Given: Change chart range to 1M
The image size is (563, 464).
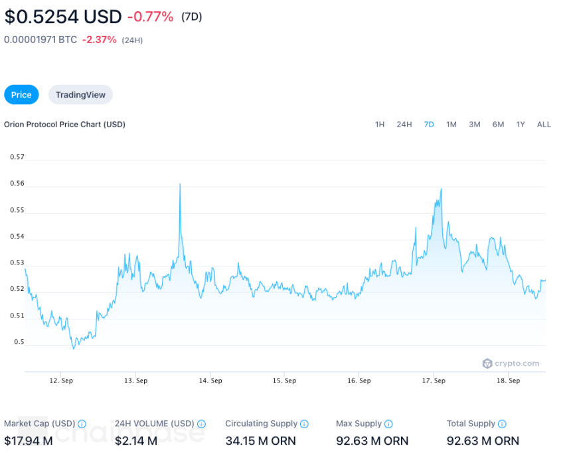Looking at the screenshot, I should click(451, 125).
